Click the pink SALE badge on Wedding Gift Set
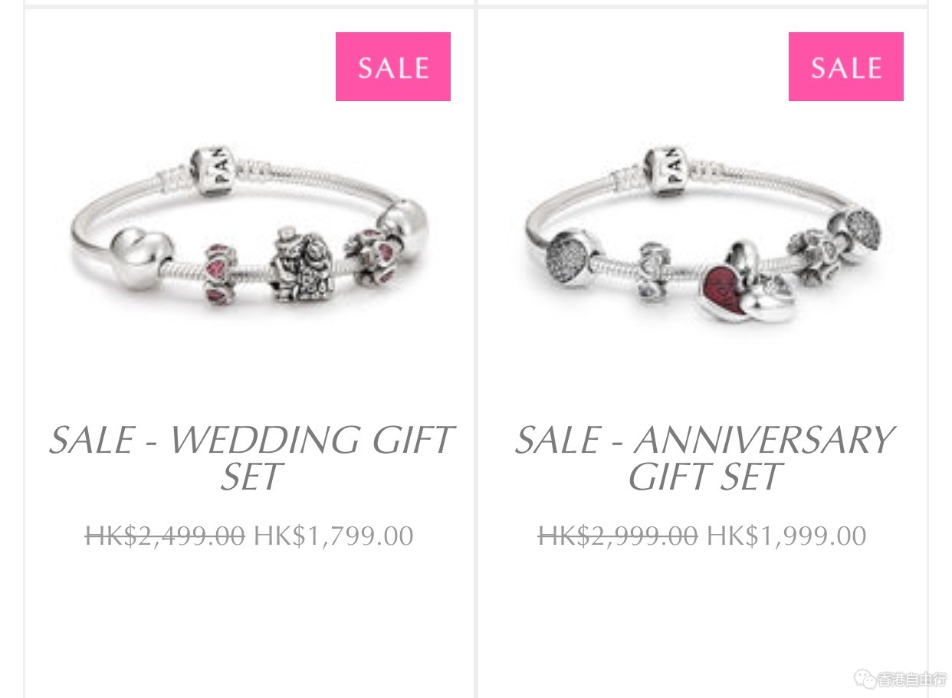Screen dimensions: 952x698 coord(393,67)
